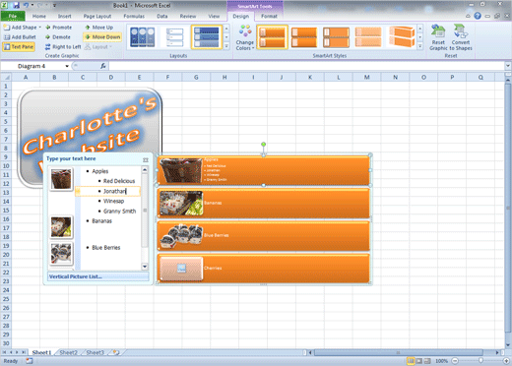Expand the Add Shape dropdown arrow
This screenshot has height=366, width=512.
pos(40,28)
